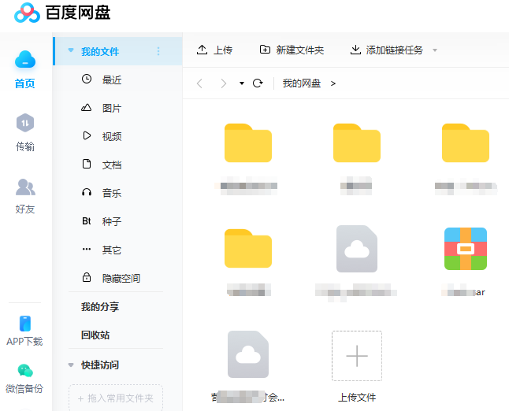
Task: Open the 微信备份 WeChat backup icon
Action: [x=24, y=372]
